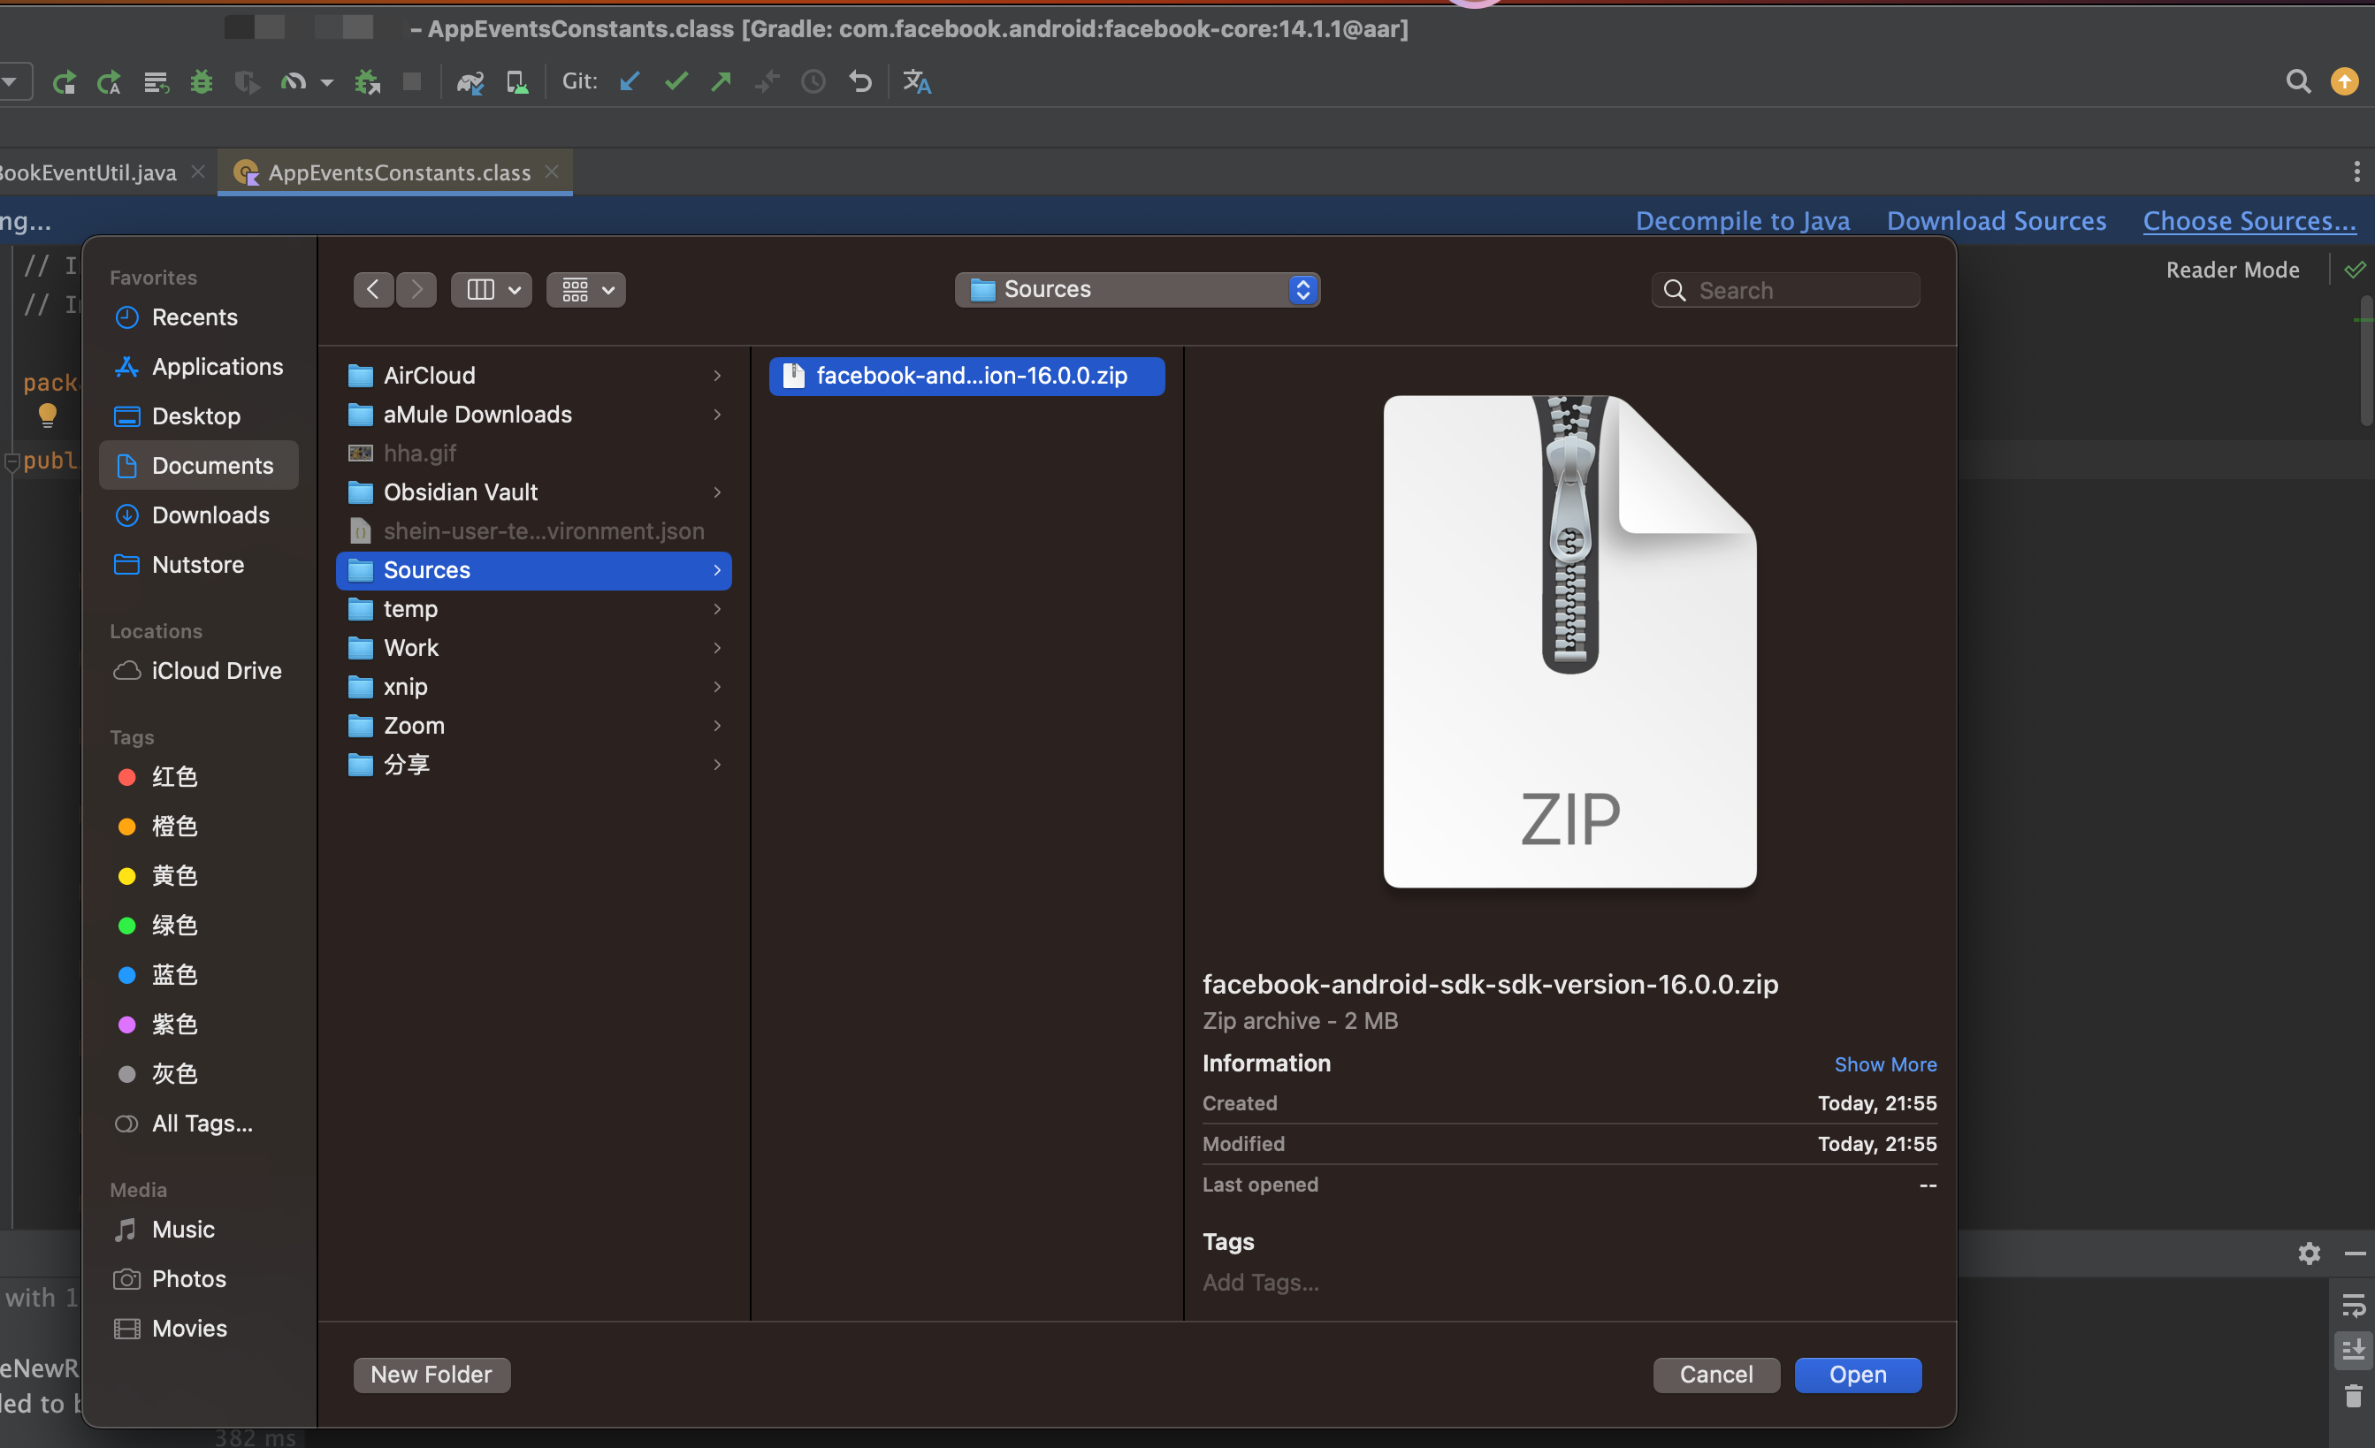
Task: Click Git Update Project blue arrow
Action: click(x=630, y=82)
